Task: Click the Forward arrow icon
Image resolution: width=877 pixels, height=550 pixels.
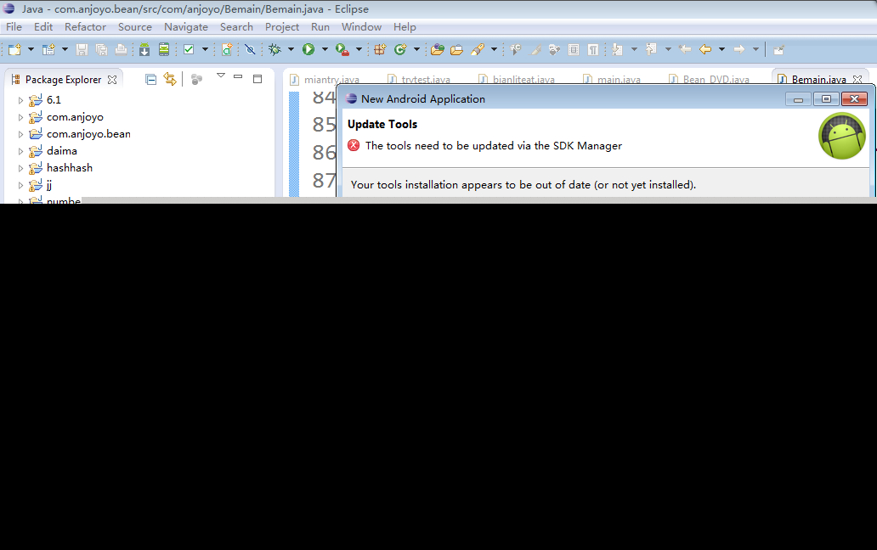Action: (x=739, y=50)
